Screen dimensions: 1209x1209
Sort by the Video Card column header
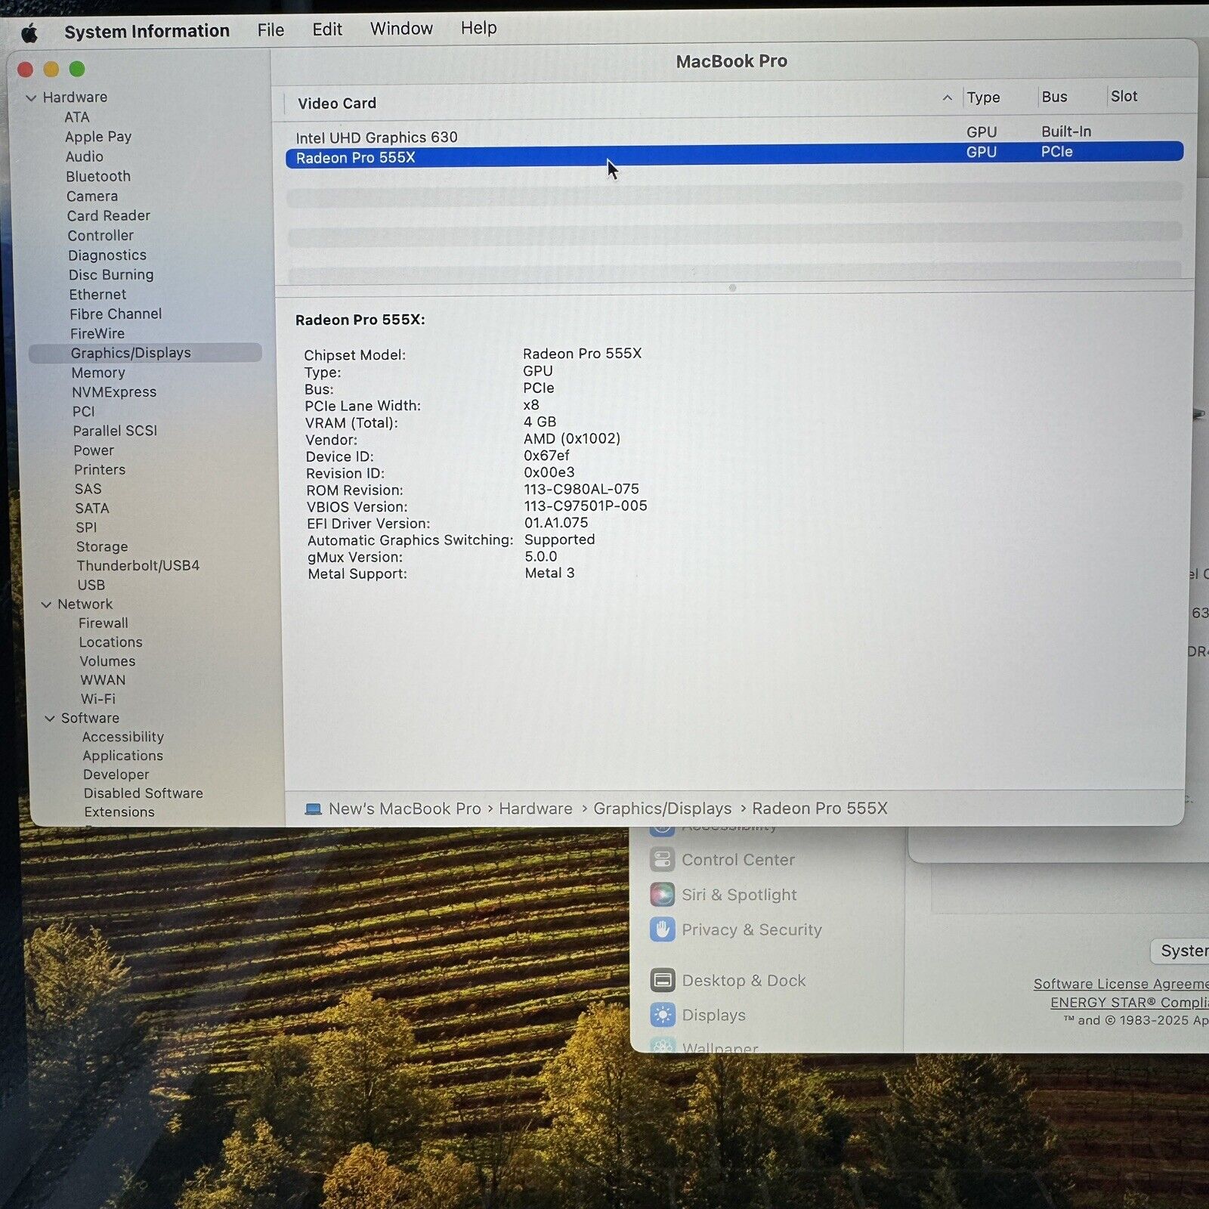337,104
